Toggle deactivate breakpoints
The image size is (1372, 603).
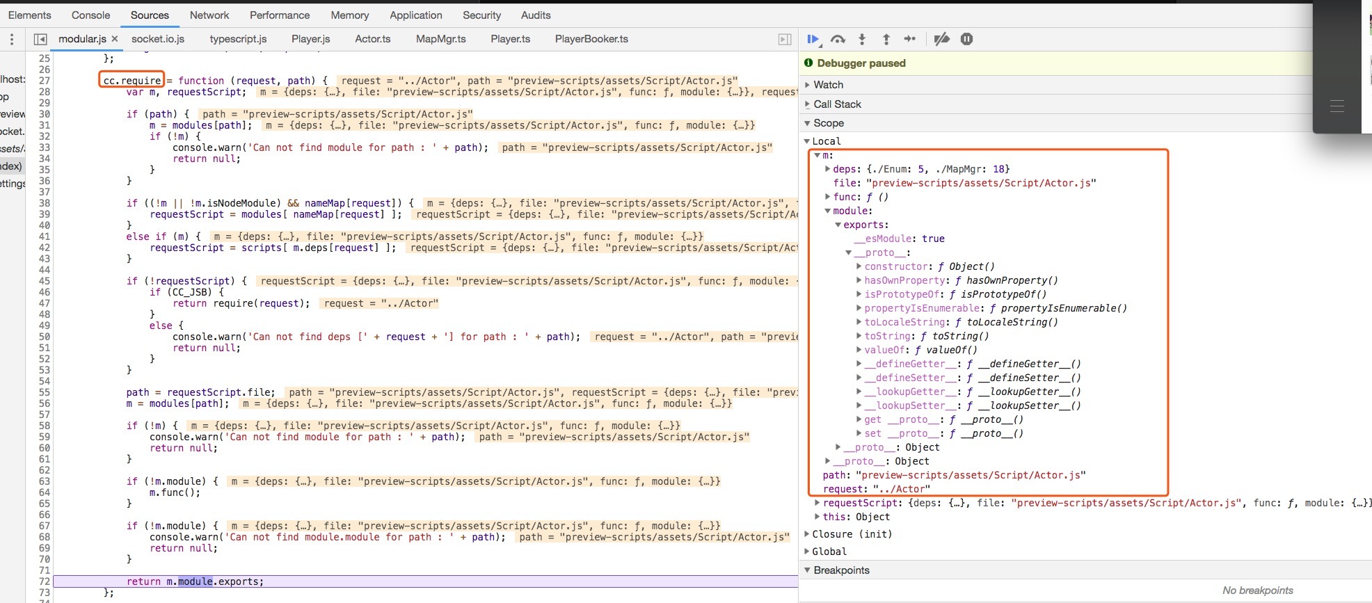[x=941, y=40]
